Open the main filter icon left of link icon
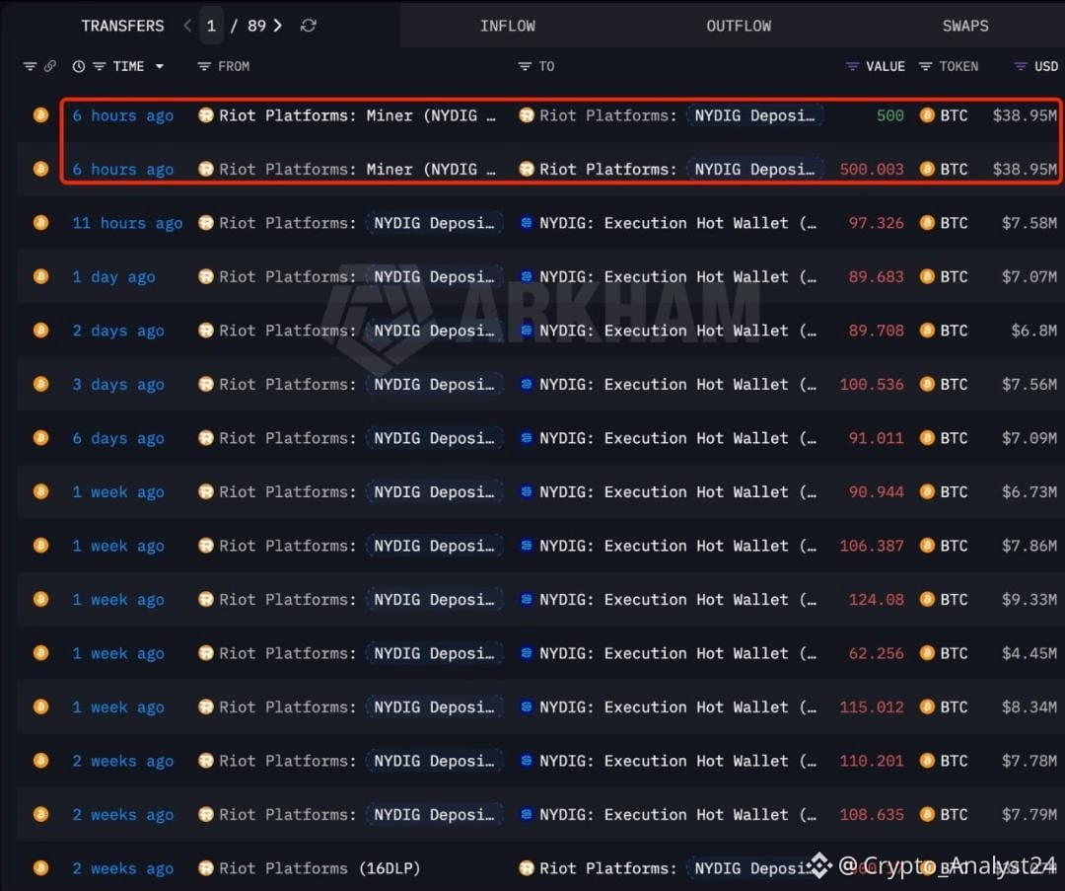1065x891 pixels. click(x=30, y=67)
